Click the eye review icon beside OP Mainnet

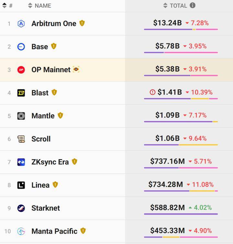click(76, 69)
